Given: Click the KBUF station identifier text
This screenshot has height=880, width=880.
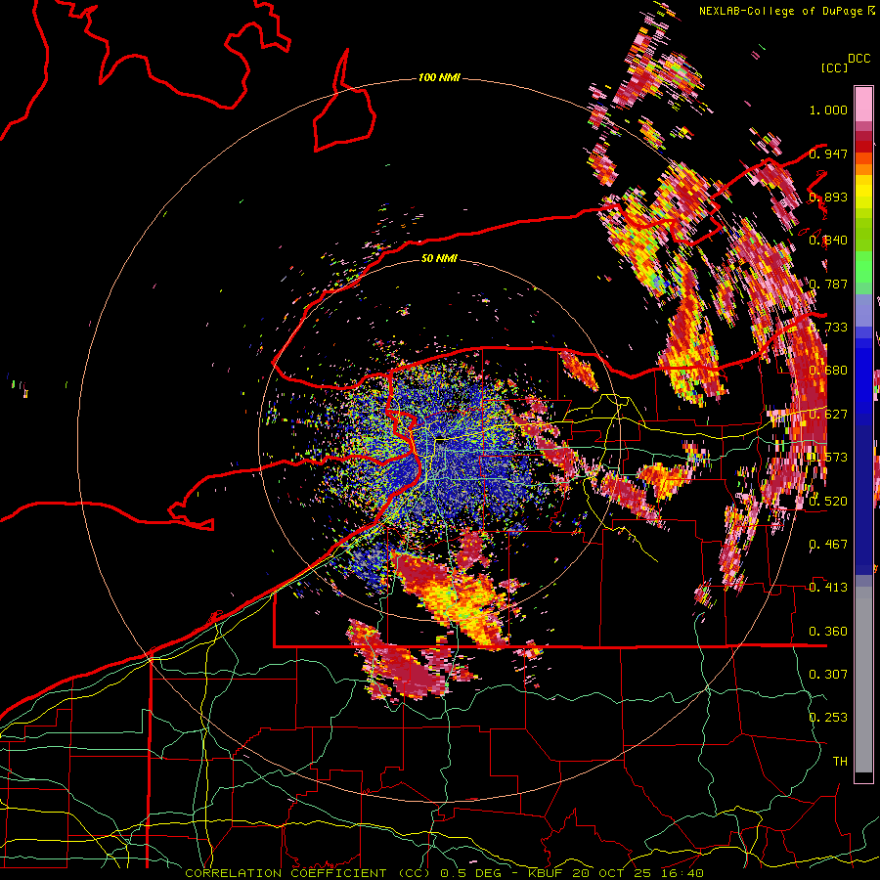Looking at the screenshot, I should (x=546, y=873).
